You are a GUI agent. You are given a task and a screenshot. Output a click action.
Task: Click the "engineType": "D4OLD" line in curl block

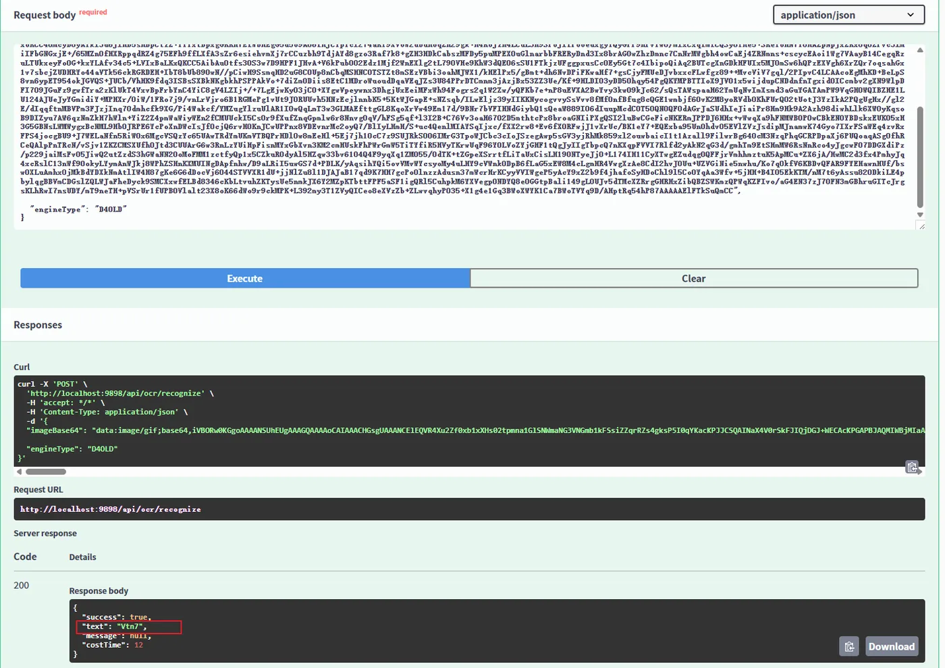click(72, 449)
